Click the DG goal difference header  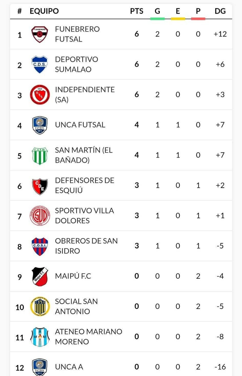(220, 11)
